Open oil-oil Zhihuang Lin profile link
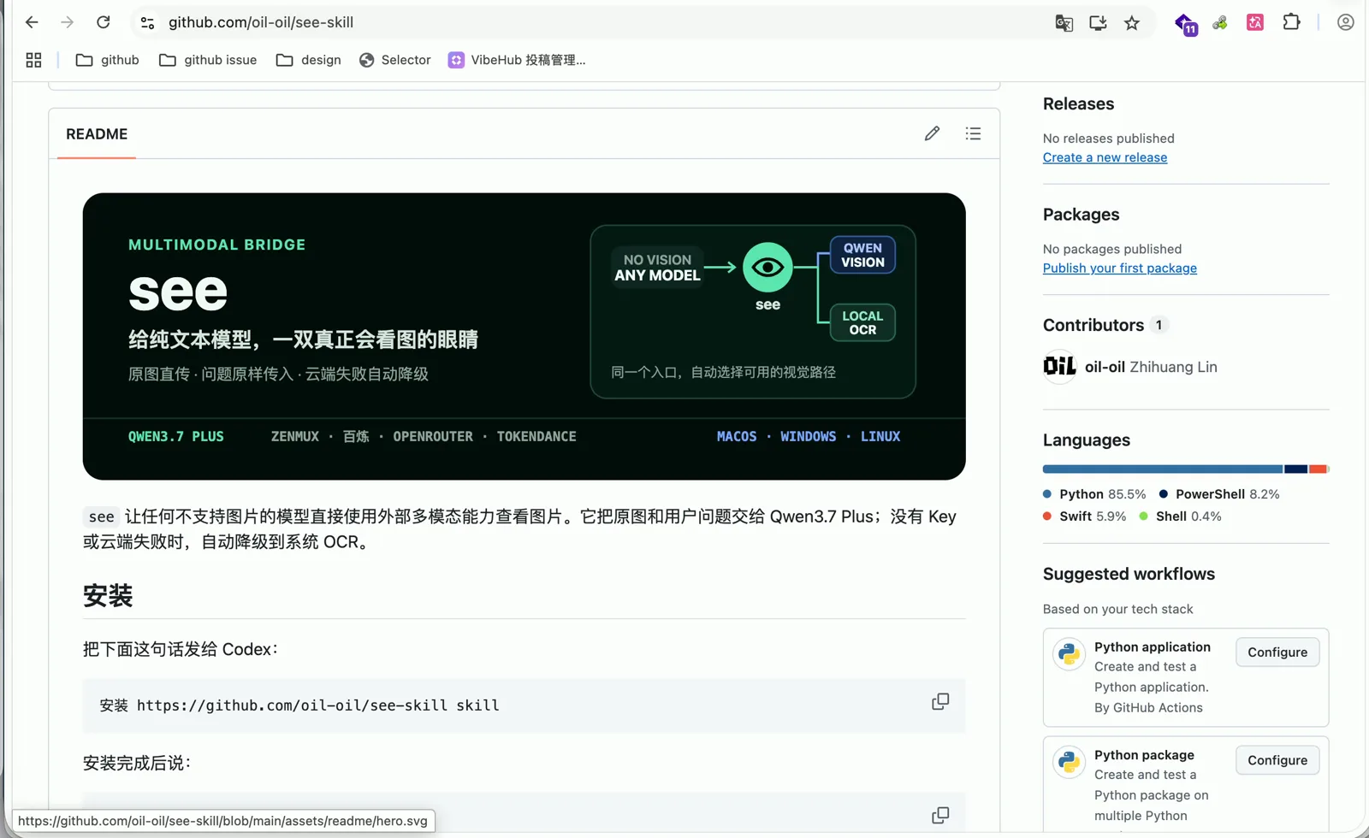 click(x=1151, y=367)
